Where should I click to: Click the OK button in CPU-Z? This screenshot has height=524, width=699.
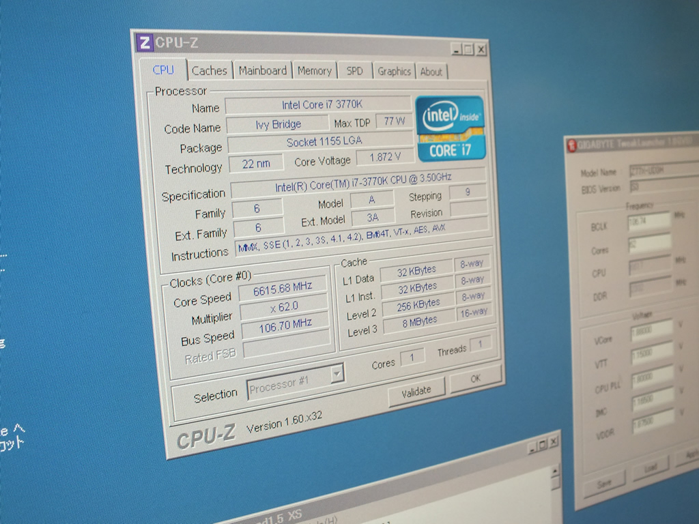click(x=476, y=379)
